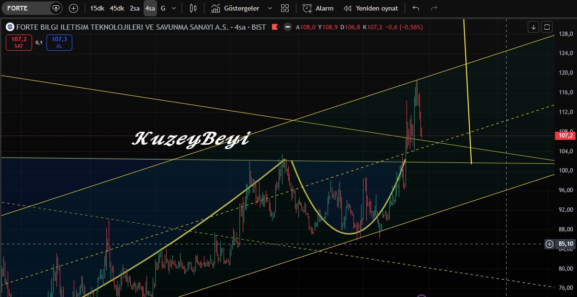Click the 76,00 price scale label
This screenshot has width=577, height=297.
point(566,288)
